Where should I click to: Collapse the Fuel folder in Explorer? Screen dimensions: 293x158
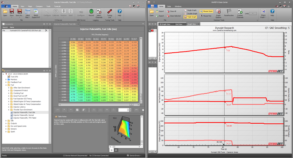coord(6,85)
